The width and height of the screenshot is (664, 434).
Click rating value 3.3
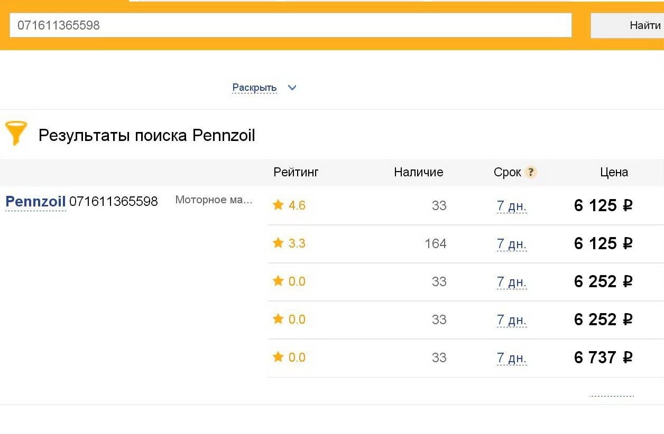(297, 243)
